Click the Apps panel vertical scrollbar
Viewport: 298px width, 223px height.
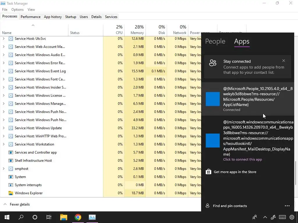(x=296, y=173)
